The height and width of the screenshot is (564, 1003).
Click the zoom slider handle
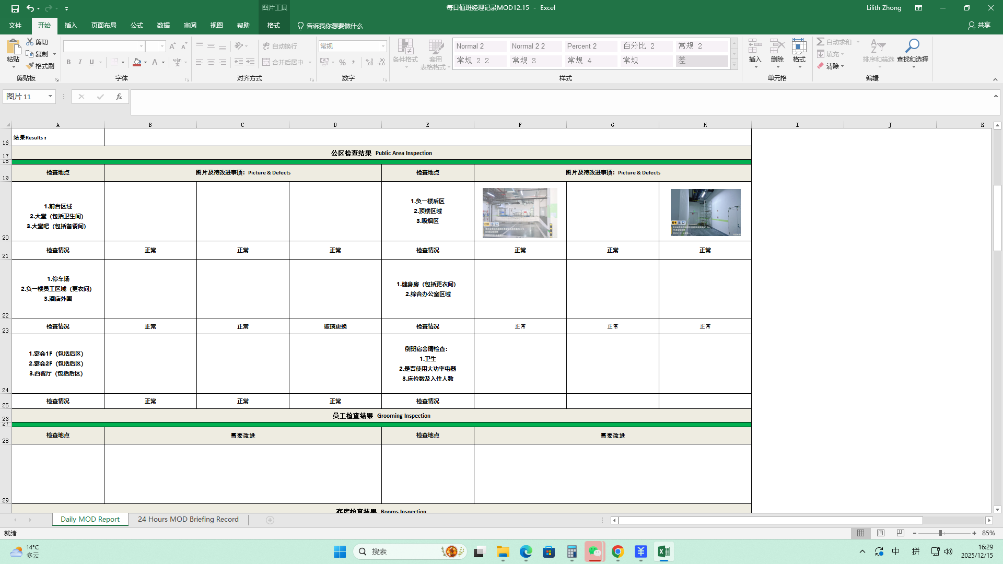[x=940, y=533]
